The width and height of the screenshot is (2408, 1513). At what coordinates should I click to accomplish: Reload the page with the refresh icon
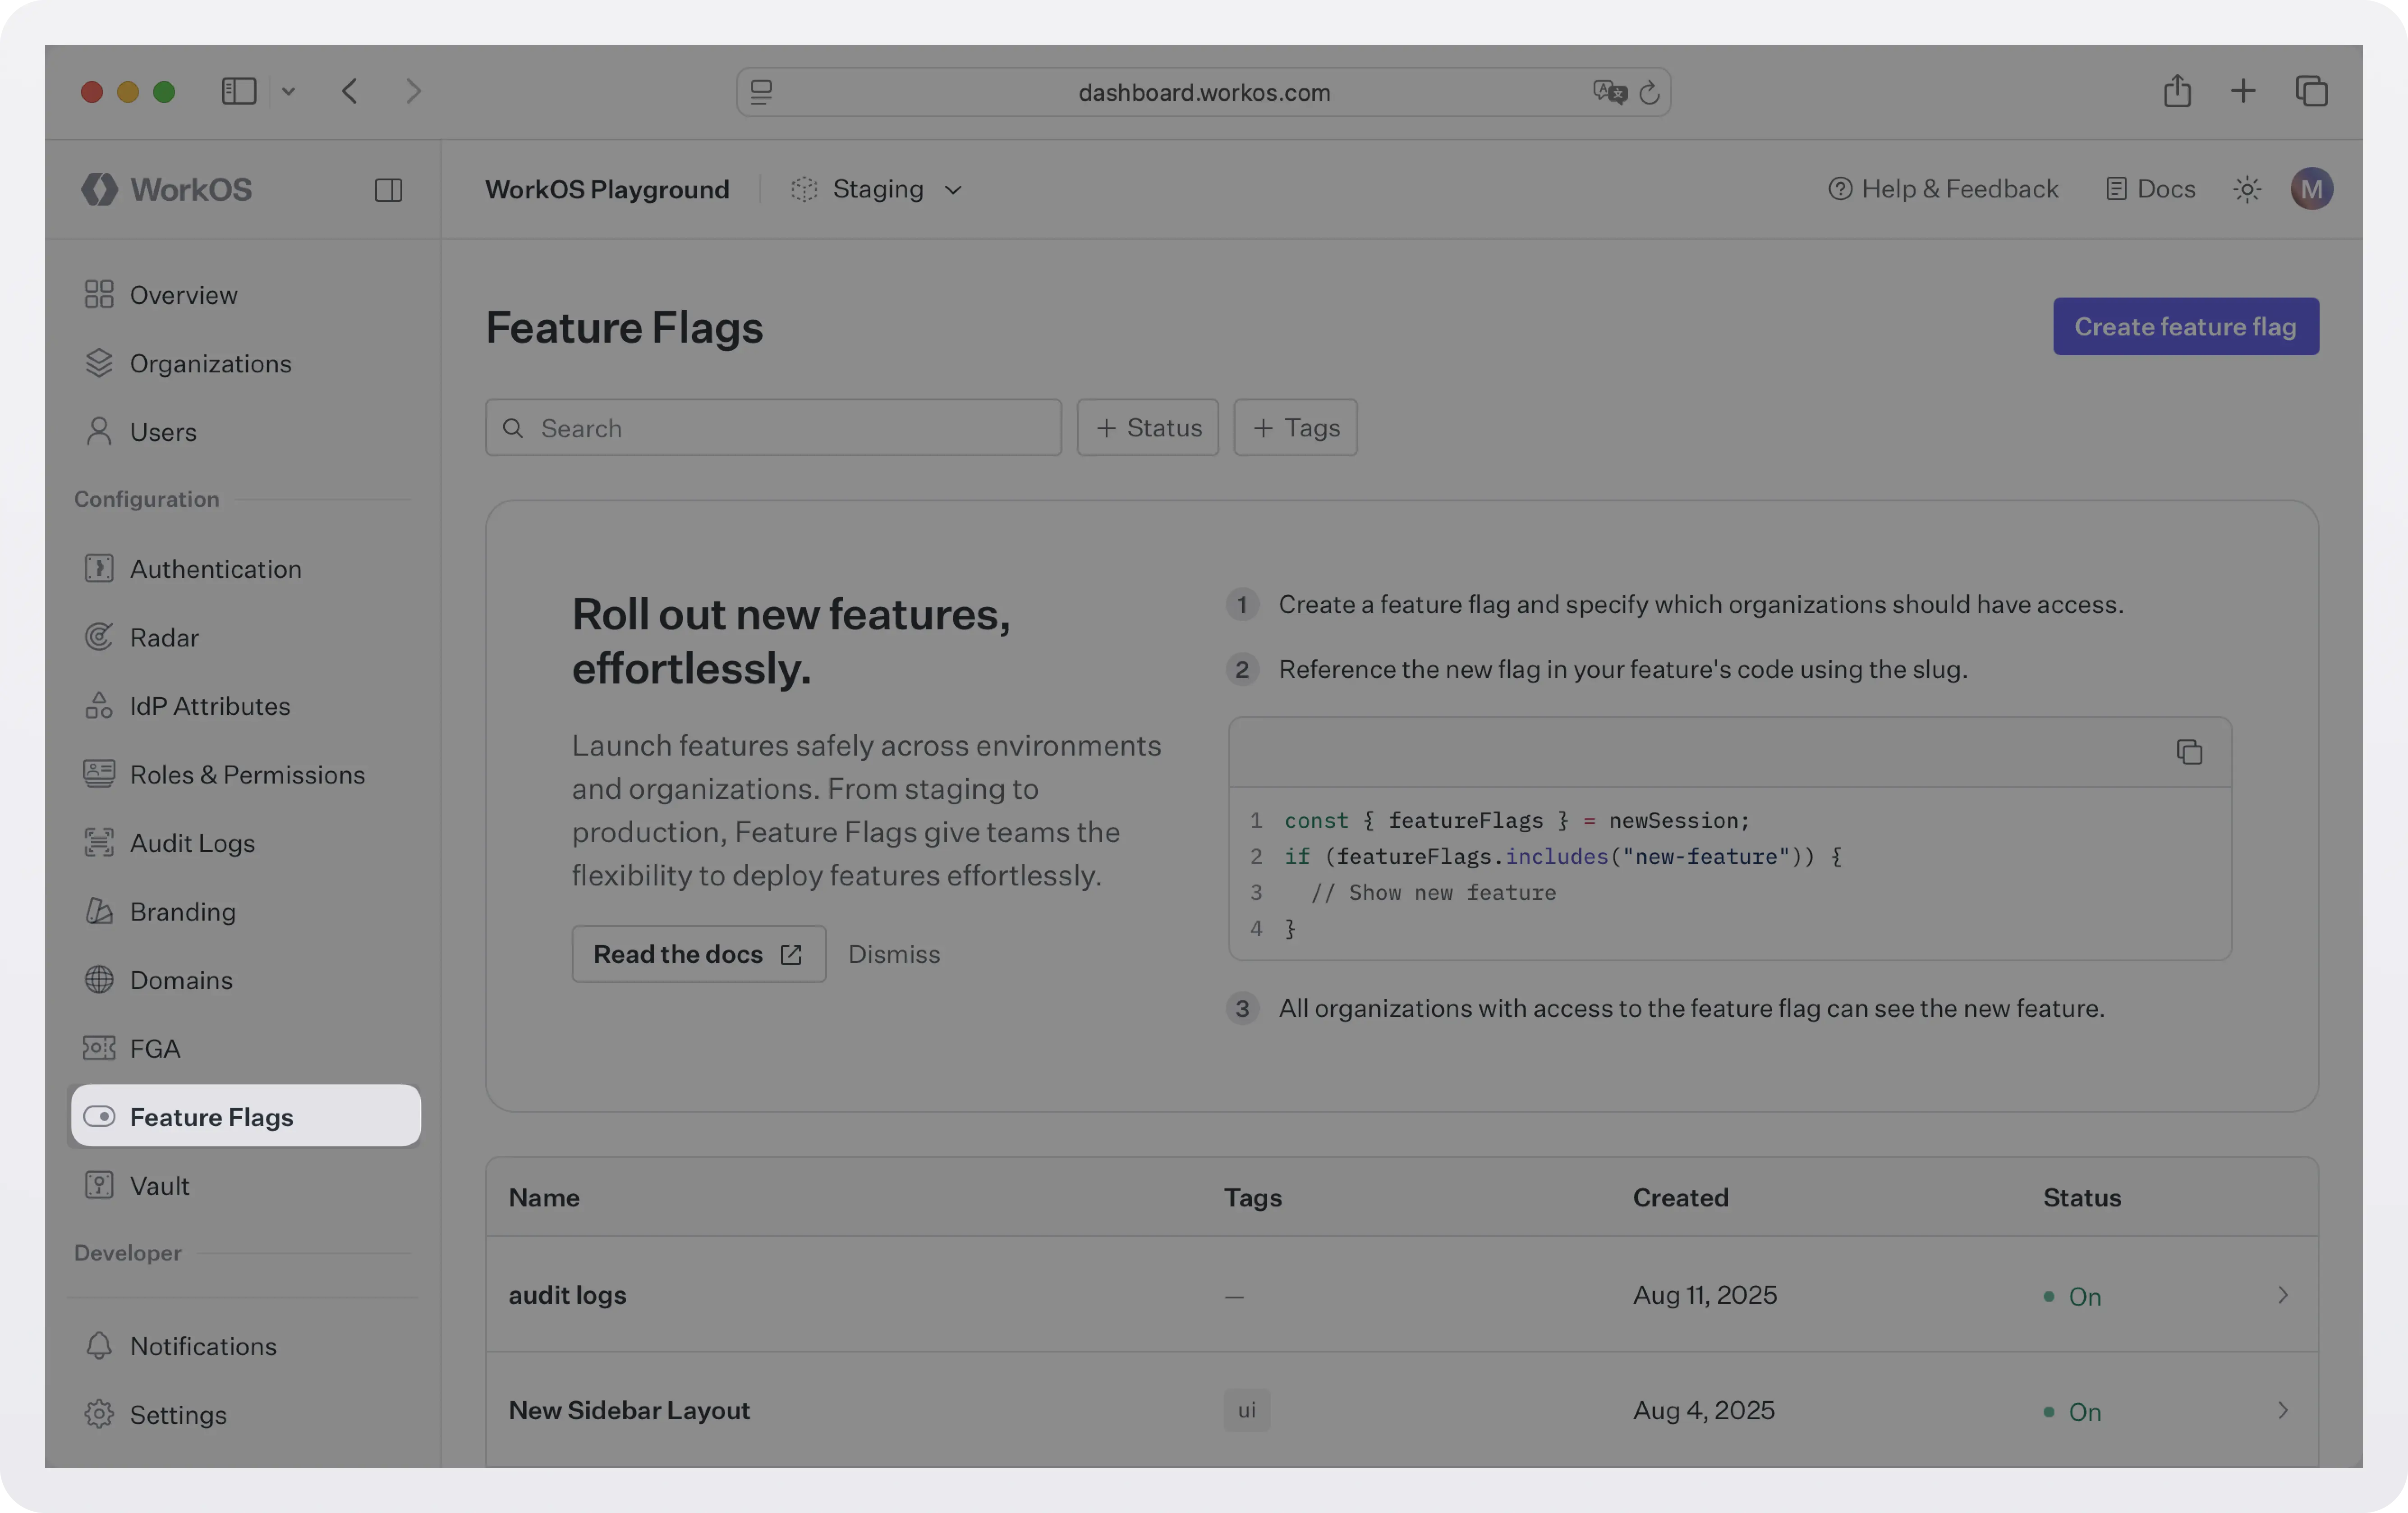click(1649, 92)
